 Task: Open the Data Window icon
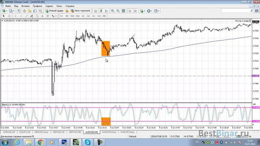[x=24, y=11]
